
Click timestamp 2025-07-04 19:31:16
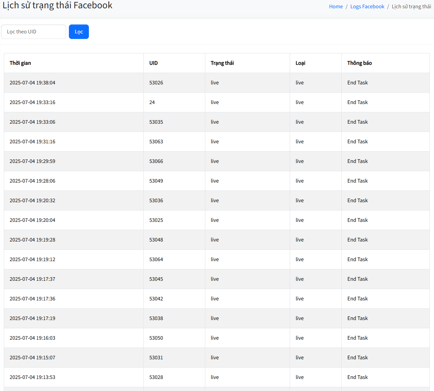pos(32,142)
